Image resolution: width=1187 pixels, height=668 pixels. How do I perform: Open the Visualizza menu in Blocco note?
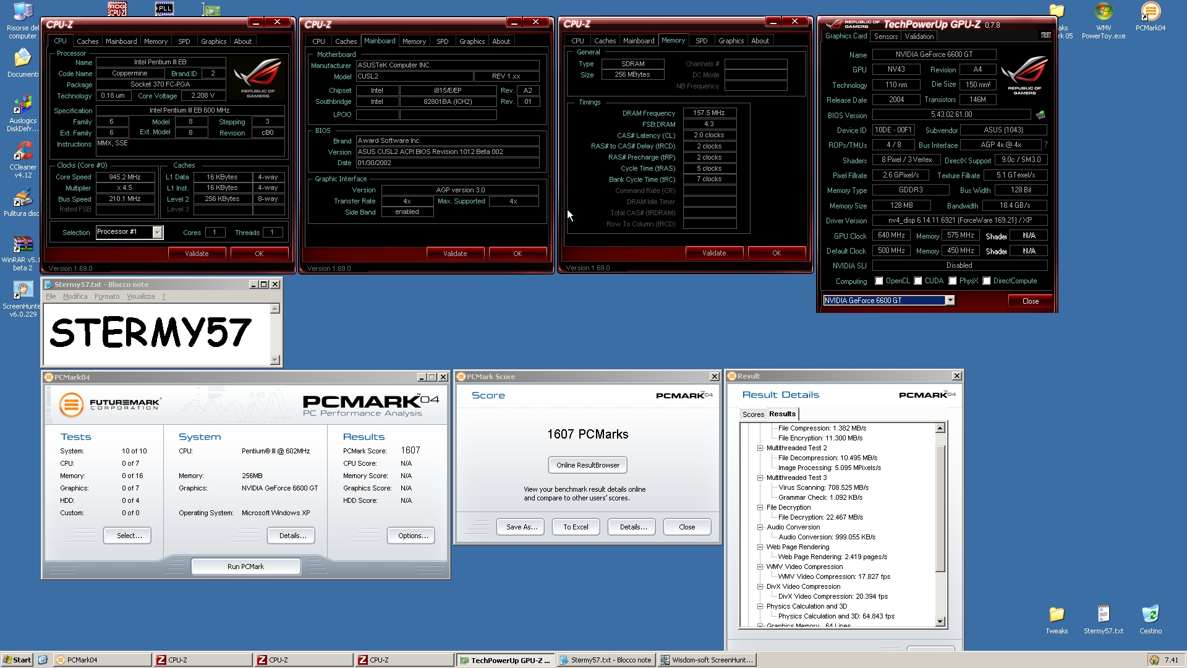click(x=140, y=296)
